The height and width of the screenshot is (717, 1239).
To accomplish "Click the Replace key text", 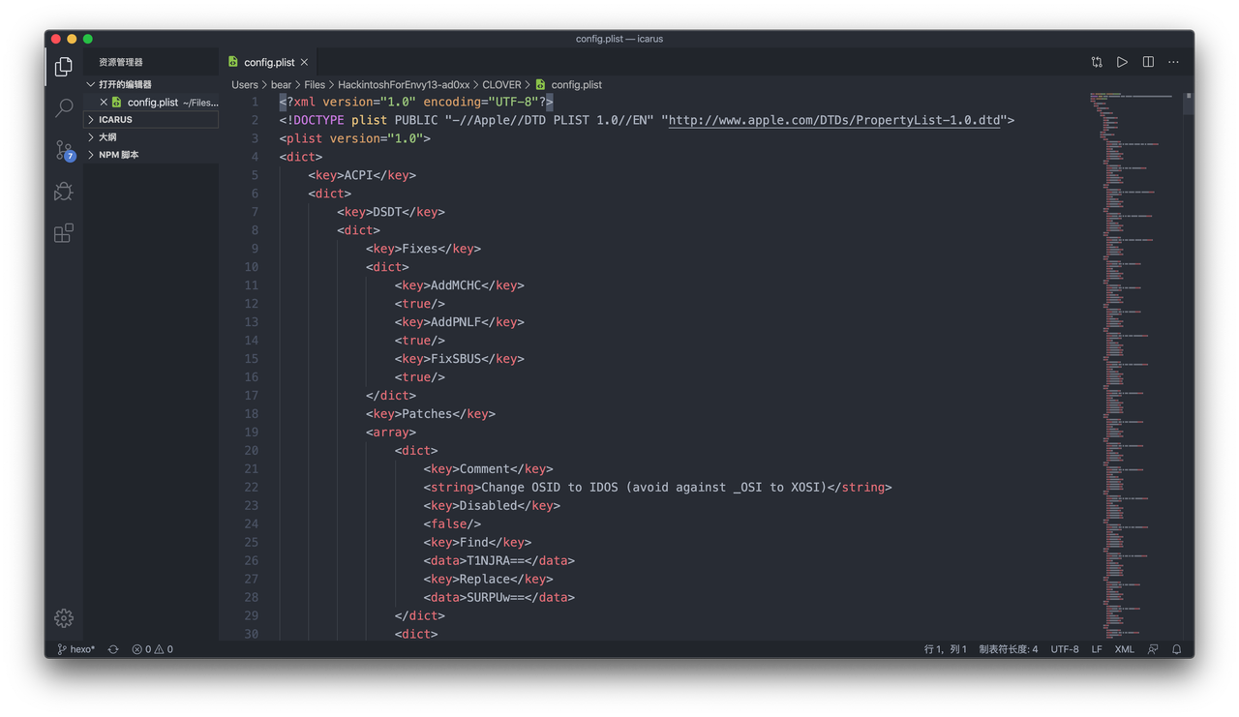I will tap(485, 580).
